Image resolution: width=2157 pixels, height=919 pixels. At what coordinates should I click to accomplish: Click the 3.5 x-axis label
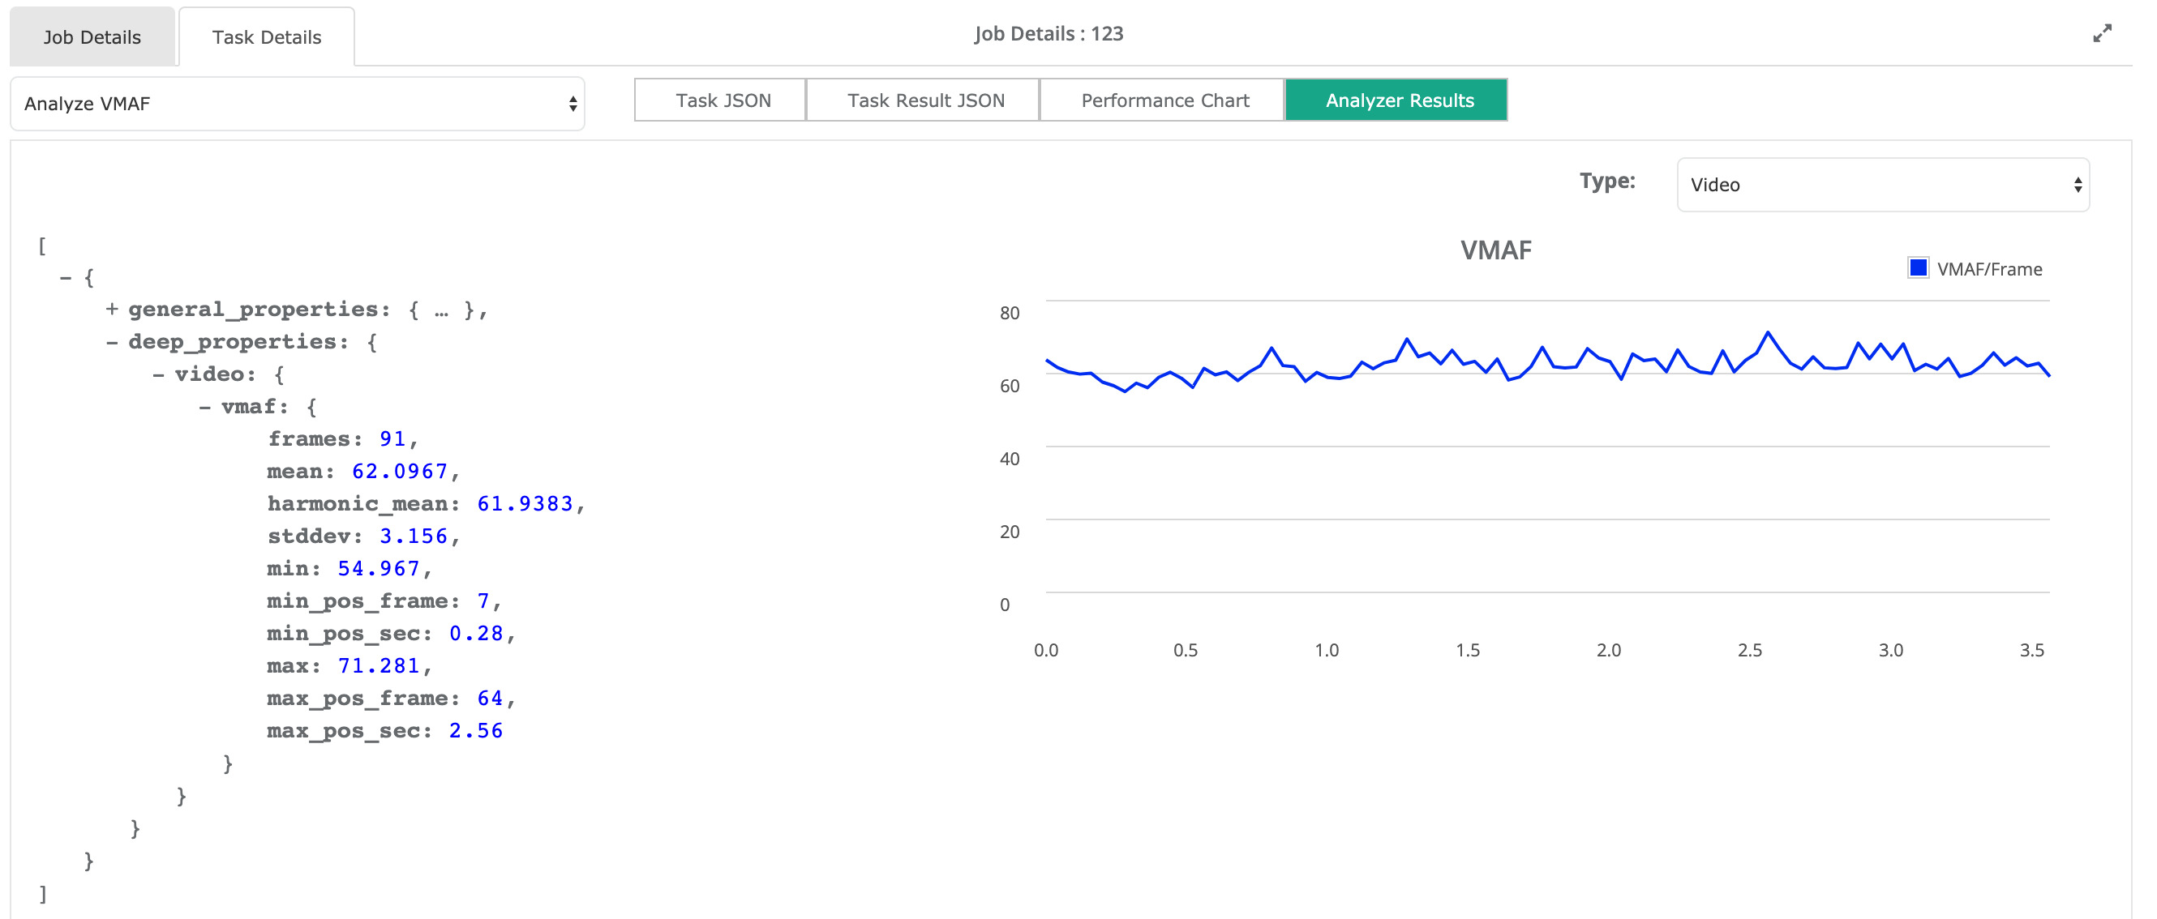[x=2031, y=650]
